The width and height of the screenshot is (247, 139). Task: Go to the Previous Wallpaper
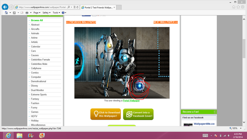click(x=81, y=22)
